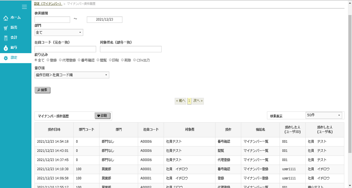Click the Home house icon in sidebar

(6, 18)
